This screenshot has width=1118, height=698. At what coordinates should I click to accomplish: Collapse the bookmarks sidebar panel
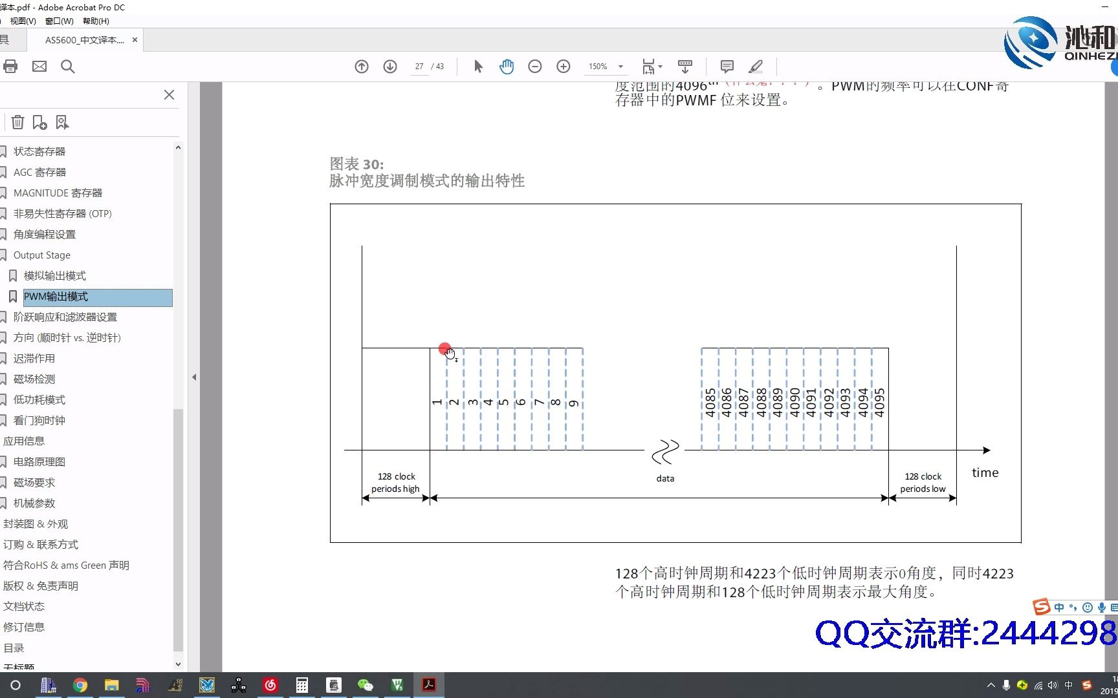point(169,95)
